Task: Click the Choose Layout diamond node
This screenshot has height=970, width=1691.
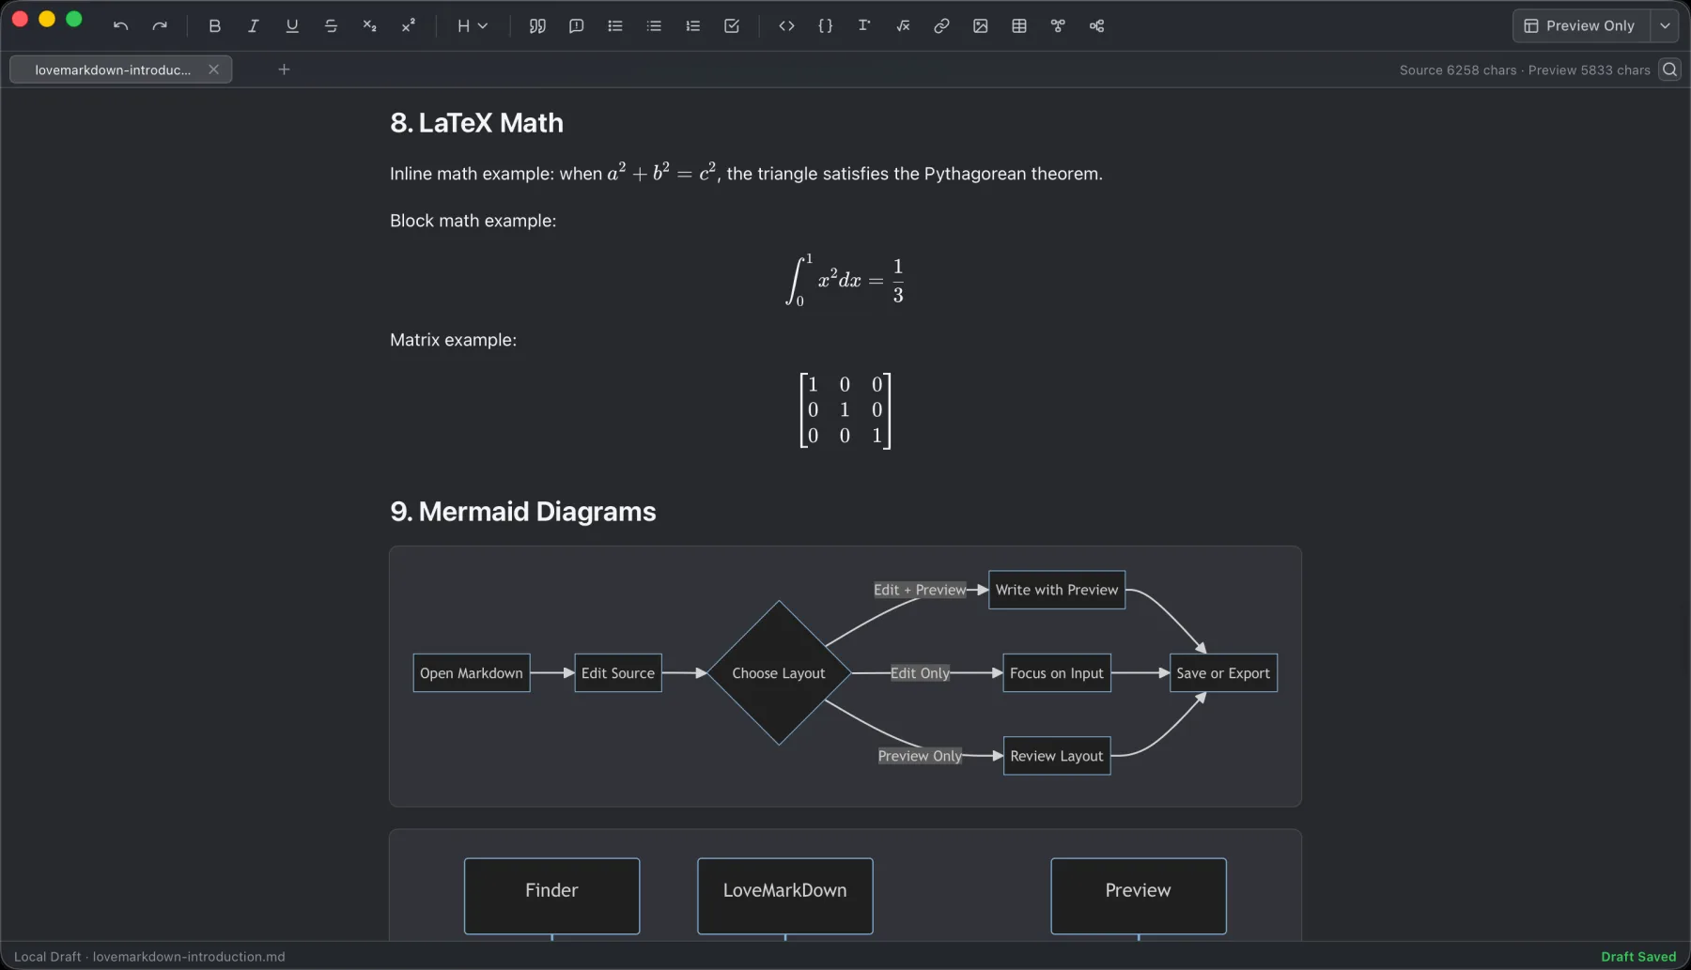Action: click(779, 673)
